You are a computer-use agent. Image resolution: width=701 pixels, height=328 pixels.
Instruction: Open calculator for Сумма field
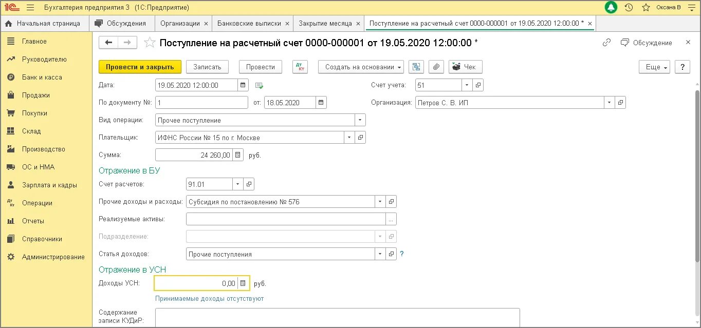tap(237, 155)
